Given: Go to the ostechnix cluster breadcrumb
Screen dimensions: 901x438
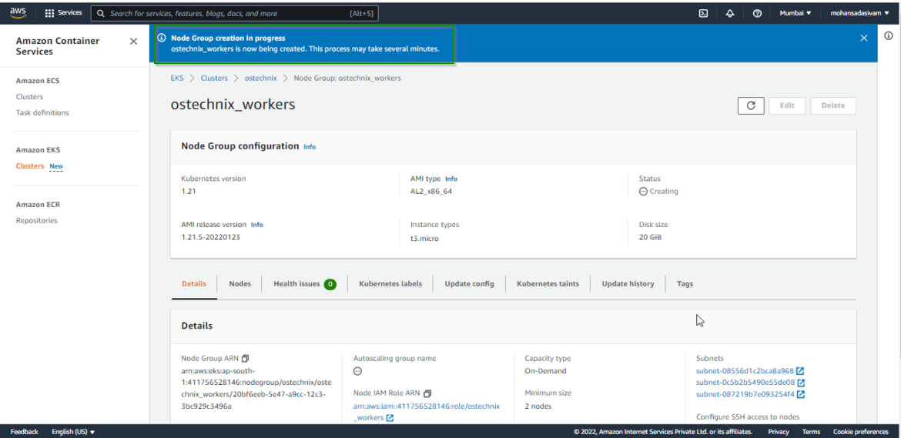Looking at the screenshot, I should [x=260, y=79].
